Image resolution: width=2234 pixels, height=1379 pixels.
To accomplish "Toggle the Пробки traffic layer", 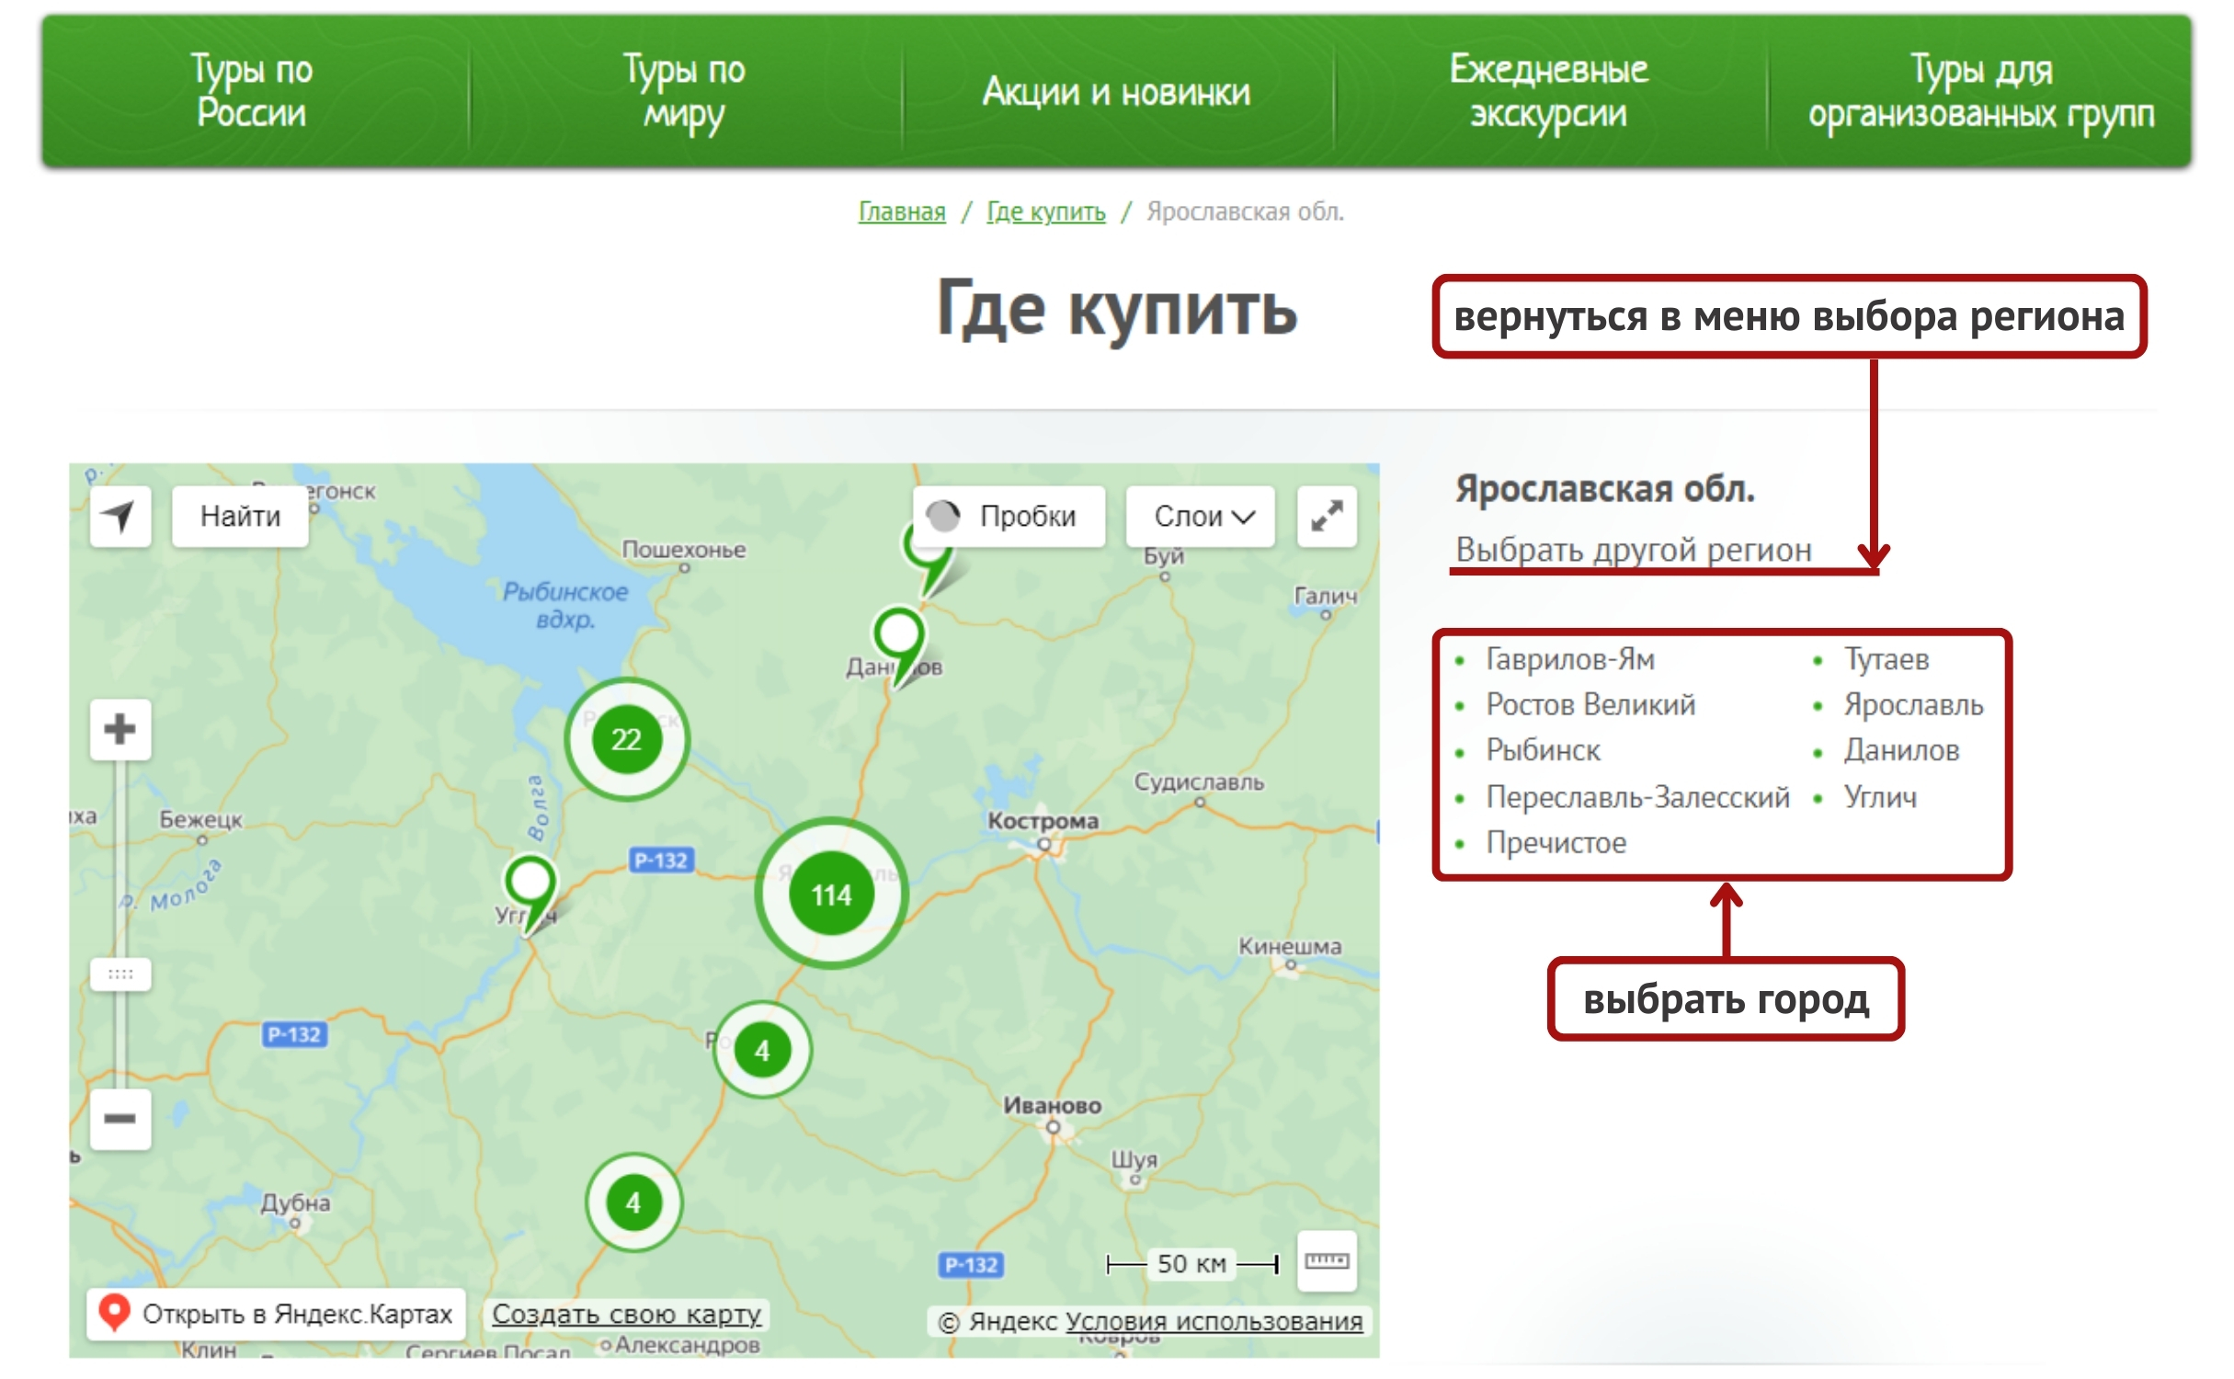I will (1009, 517).
